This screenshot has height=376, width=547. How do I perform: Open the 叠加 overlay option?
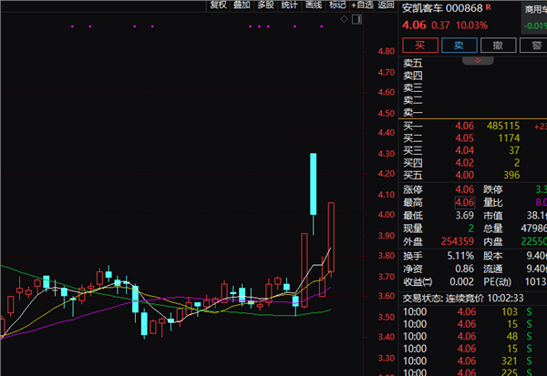tap(243, 5)
